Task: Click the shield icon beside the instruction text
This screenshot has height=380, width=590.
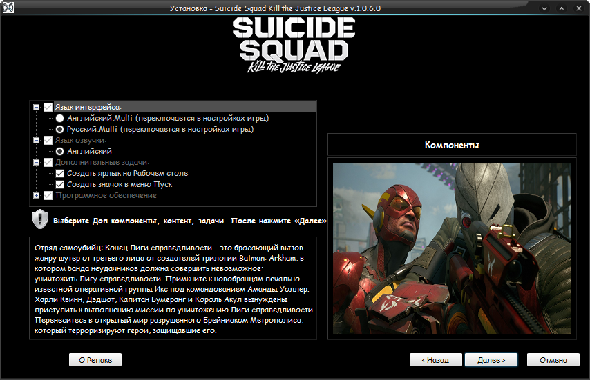Action: [40, 220]
